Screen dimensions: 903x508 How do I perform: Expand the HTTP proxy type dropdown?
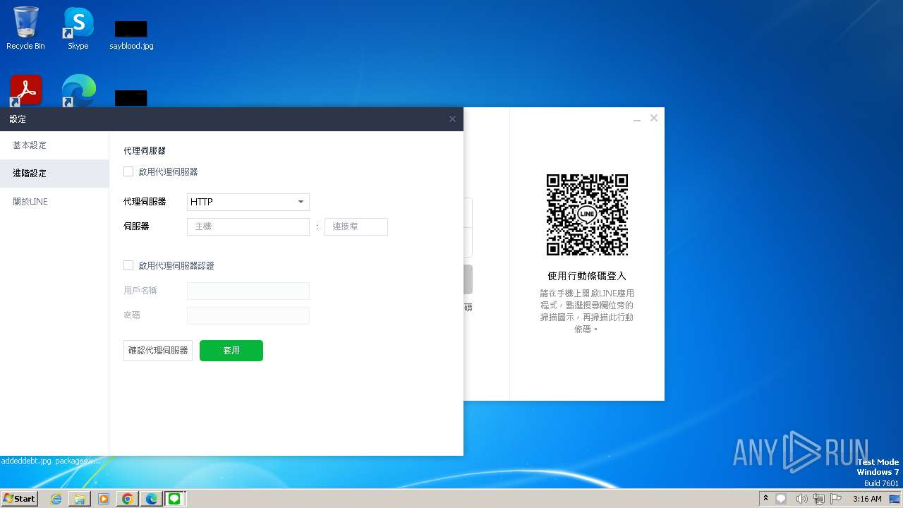pyautogui.click(x=248, y=202)
